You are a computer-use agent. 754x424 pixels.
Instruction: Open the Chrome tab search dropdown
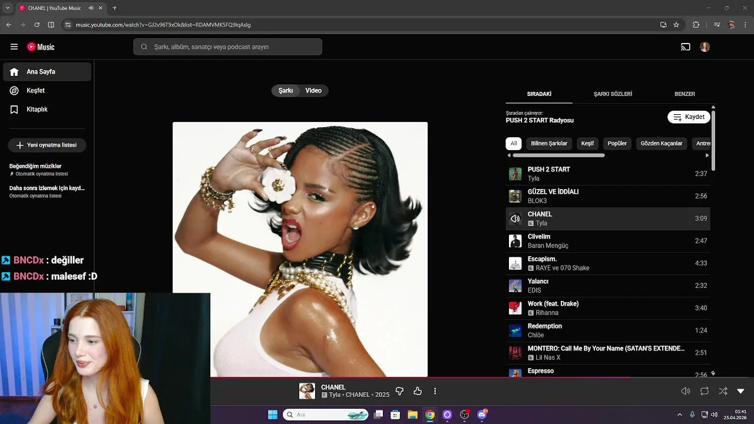(8, 8)
